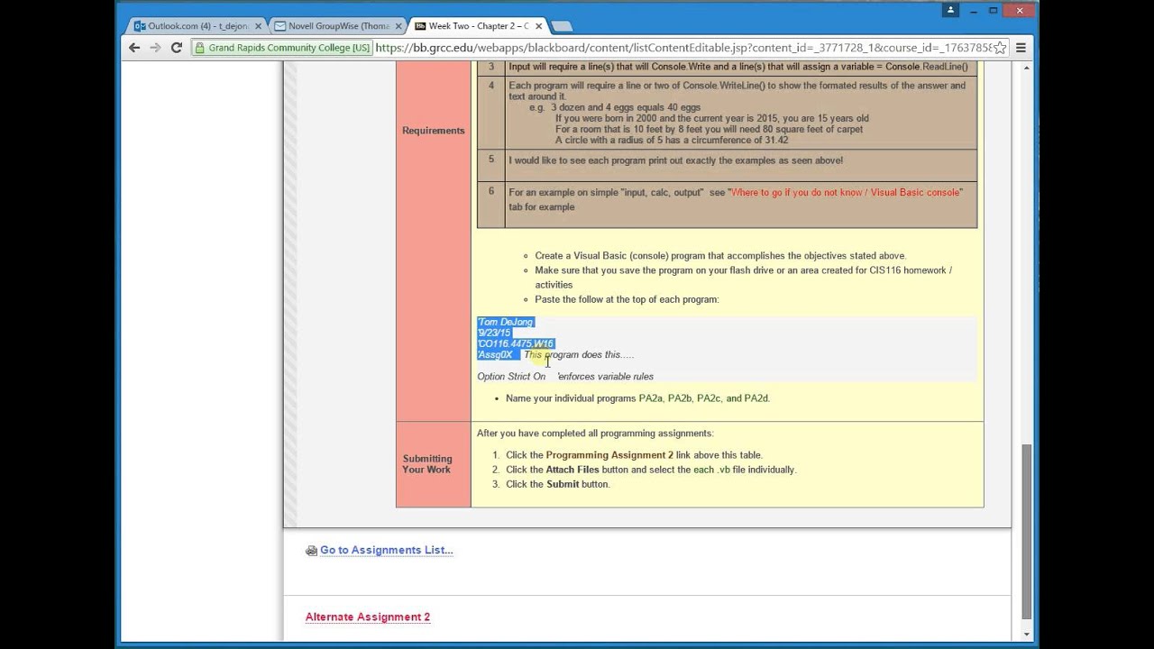Click the scrollbar up arrow

(x=1026, y=69)
